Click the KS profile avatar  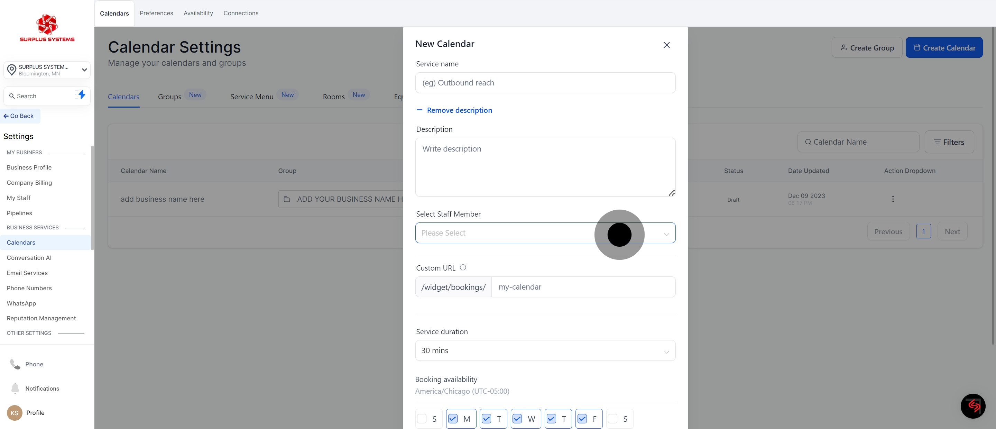[x=15, y=412]
